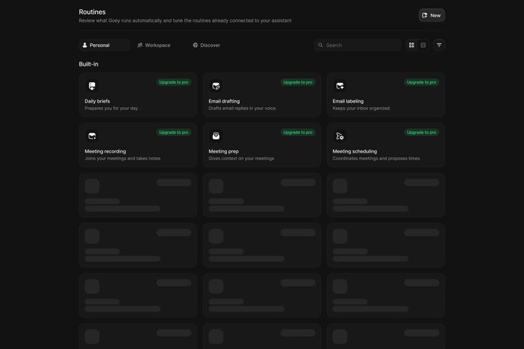524x349 pixels.
Task: Click Upgrade to pro on Meeting scheduling
Action: (421, 133)
